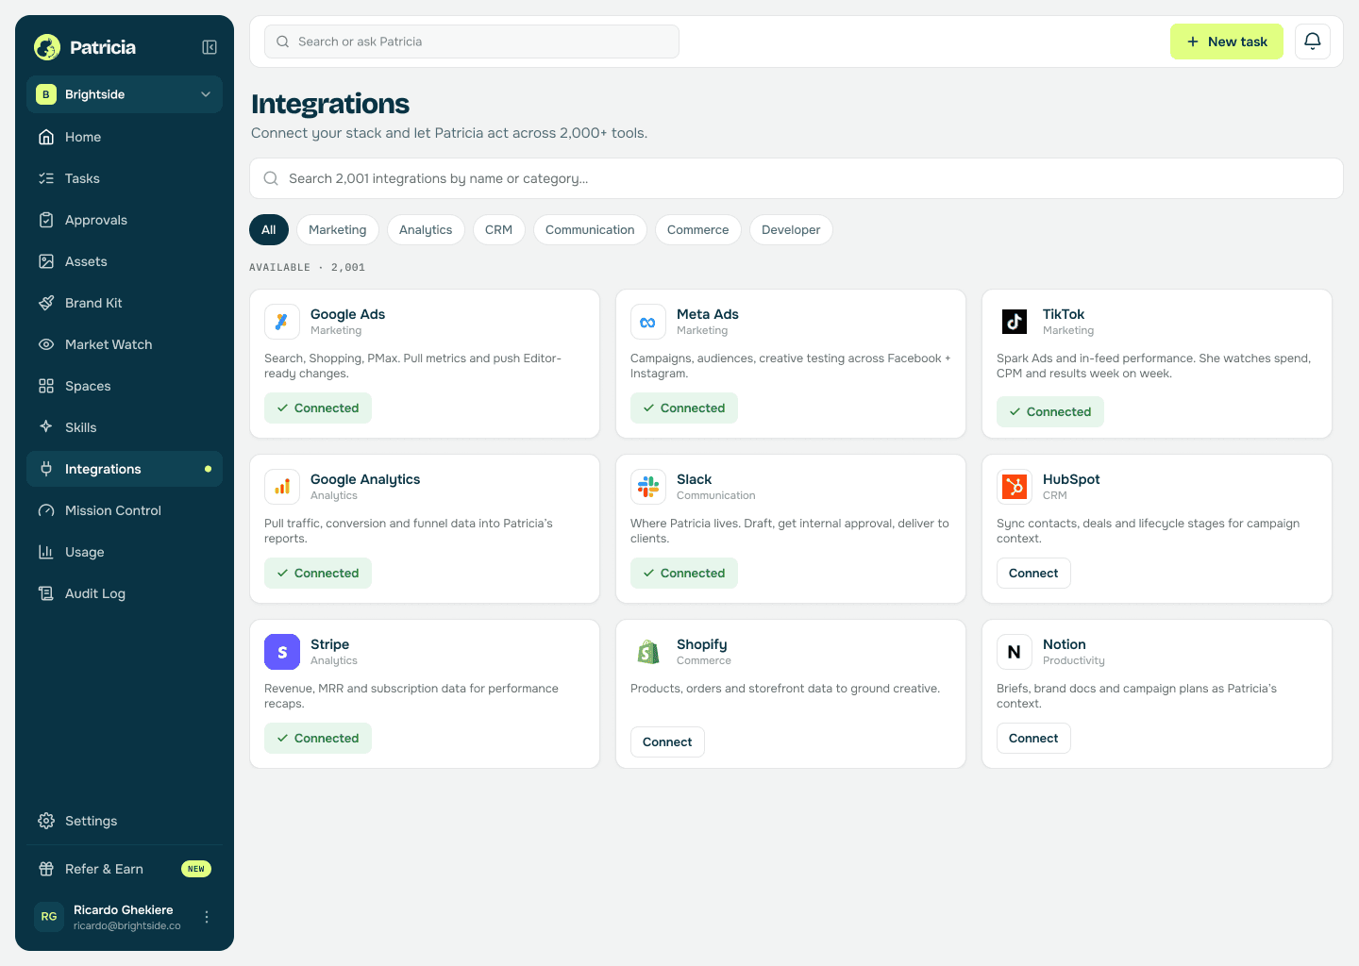
Task: Connect the Shopify integration
Action: click(667, 742)
